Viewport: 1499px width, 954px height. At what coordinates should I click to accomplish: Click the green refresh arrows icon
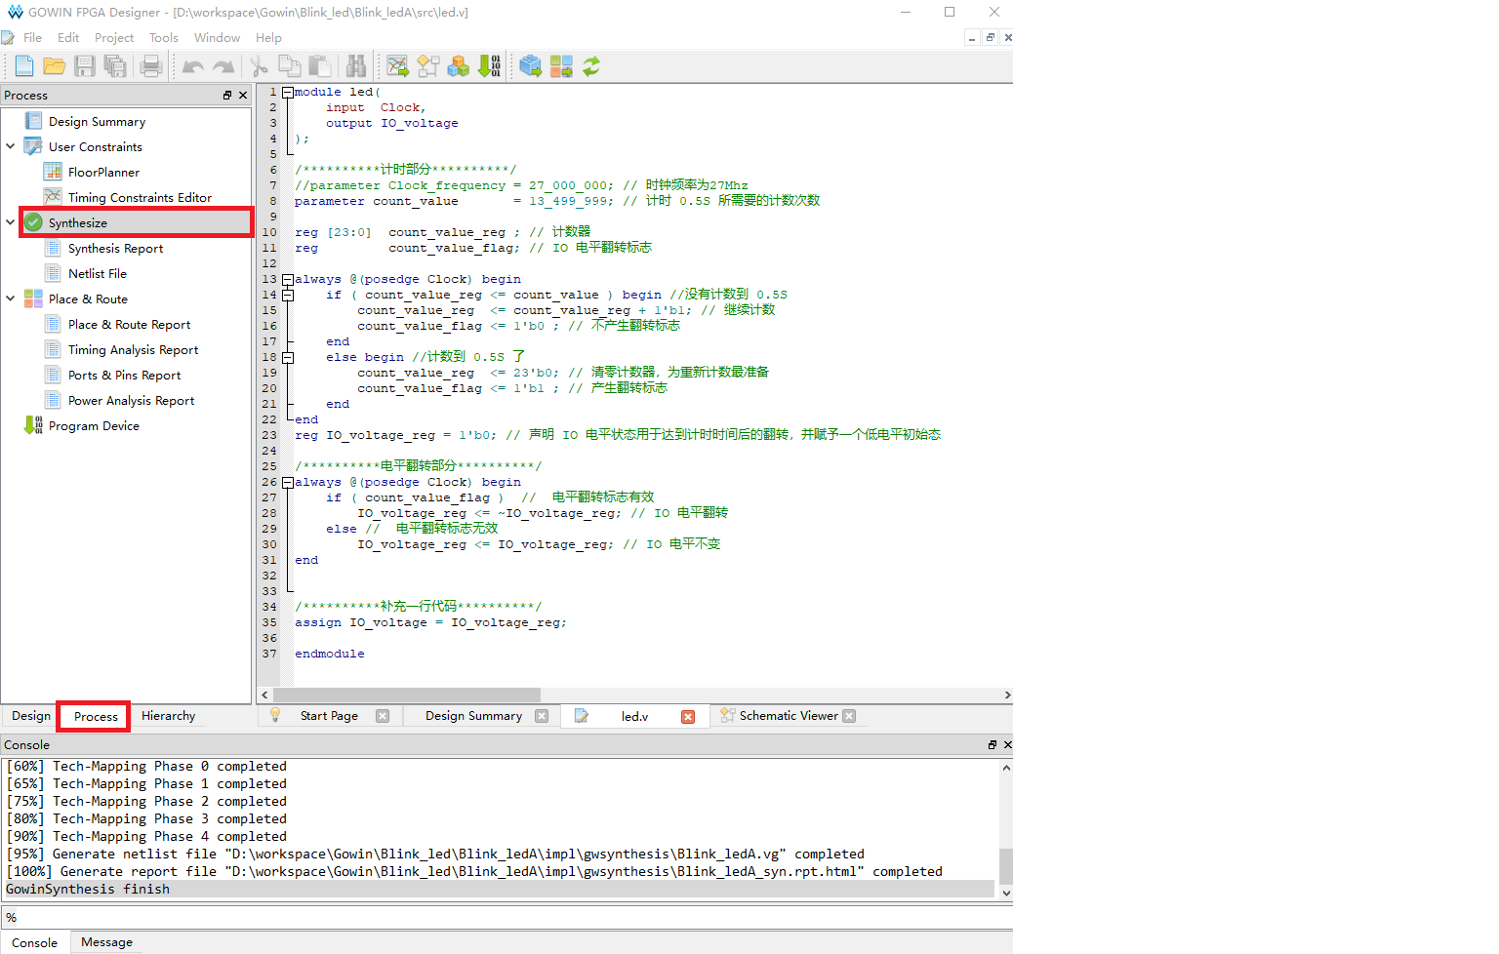coord(591,65)
